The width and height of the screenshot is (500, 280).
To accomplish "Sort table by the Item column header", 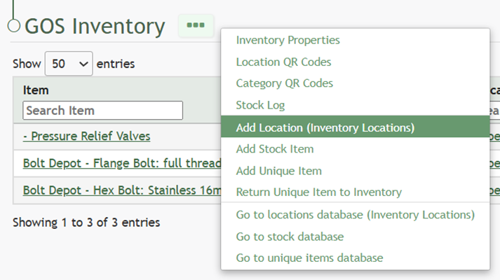I will 36,90.
